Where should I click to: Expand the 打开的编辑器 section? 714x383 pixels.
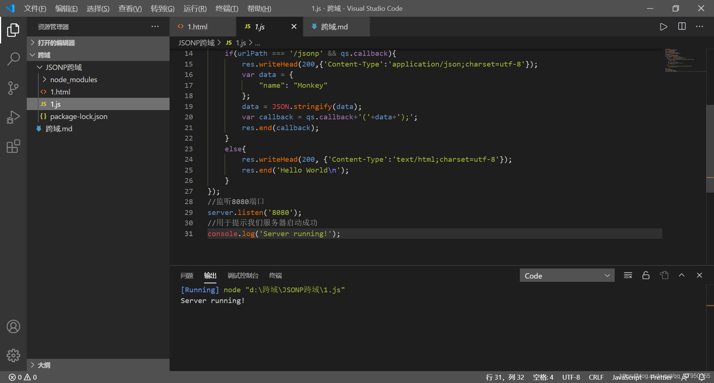click(98, 43)
